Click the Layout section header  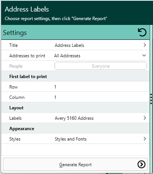pyautogui.click(x=16, y=108)
